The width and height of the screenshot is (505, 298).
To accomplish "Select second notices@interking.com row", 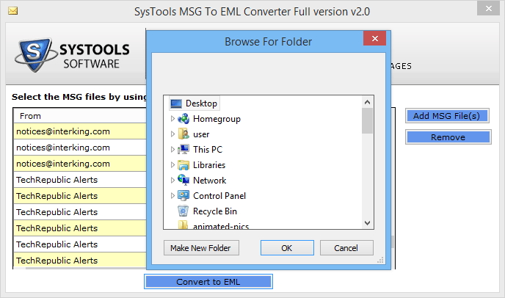I will click(79, 148).
